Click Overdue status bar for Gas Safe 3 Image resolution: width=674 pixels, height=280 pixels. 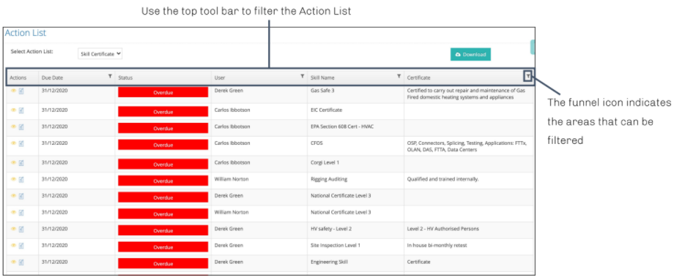[163, 92]
